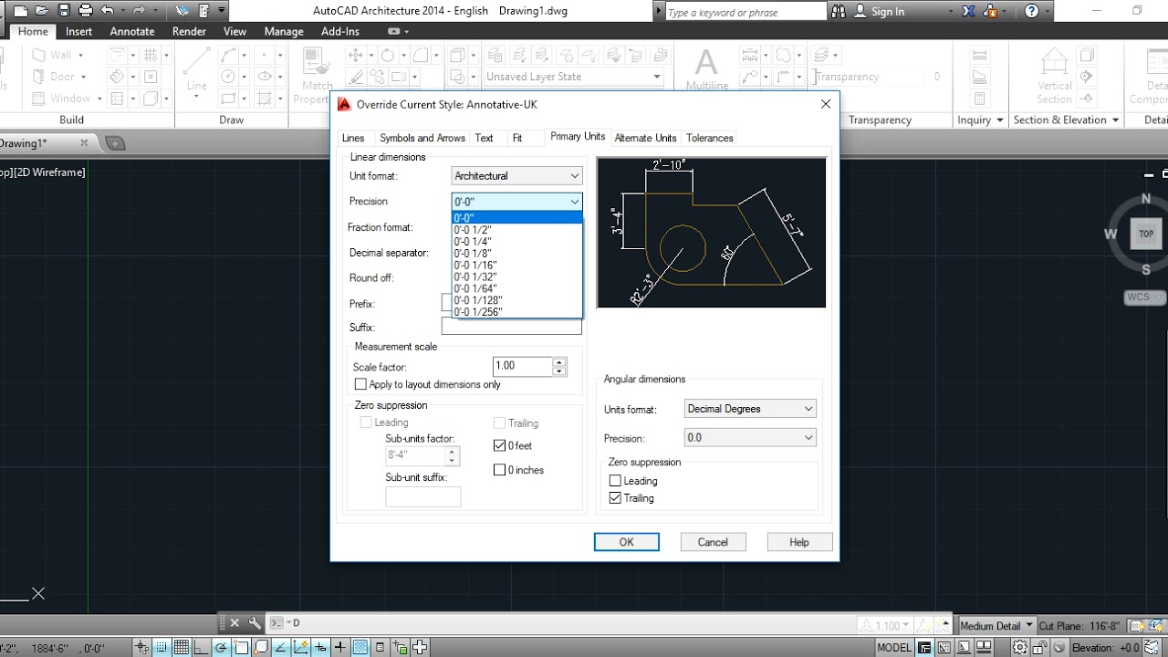Open the angular Units format Decimal Degrees dropdown

pos(750,409)
